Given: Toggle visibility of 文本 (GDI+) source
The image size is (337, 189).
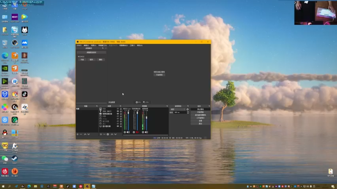Looking at the screenshot, I should (x=118, y=111).
